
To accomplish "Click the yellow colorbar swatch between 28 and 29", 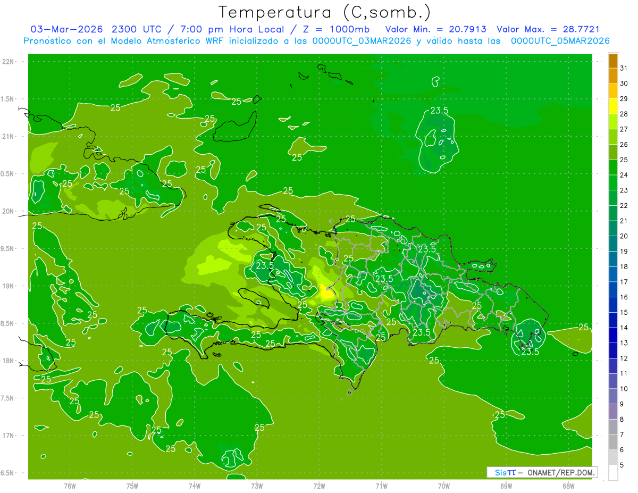I will point(613,106).
